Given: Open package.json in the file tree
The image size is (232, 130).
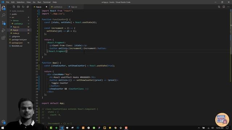Looking at the screenshot, I should pyautogui.click(x=17, y=43).
